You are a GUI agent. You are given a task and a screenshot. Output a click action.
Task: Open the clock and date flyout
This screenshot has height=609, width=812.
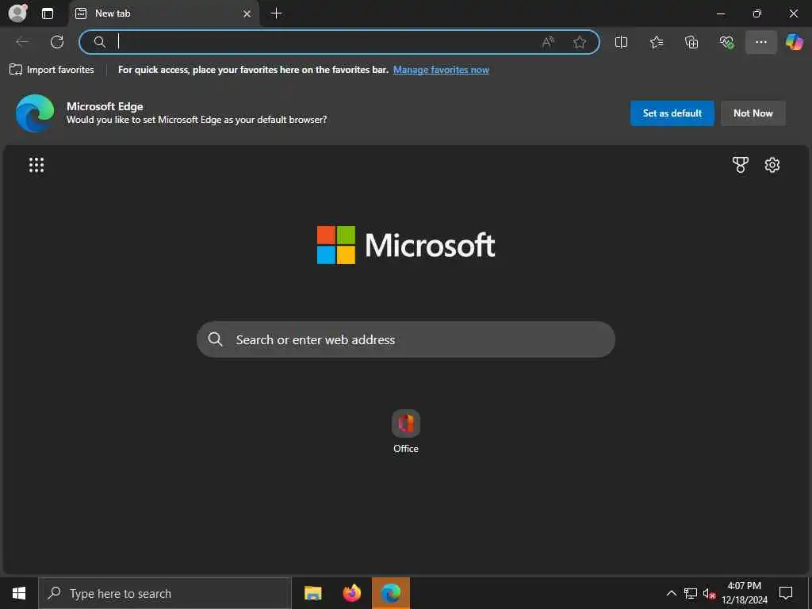click(745, 593)
